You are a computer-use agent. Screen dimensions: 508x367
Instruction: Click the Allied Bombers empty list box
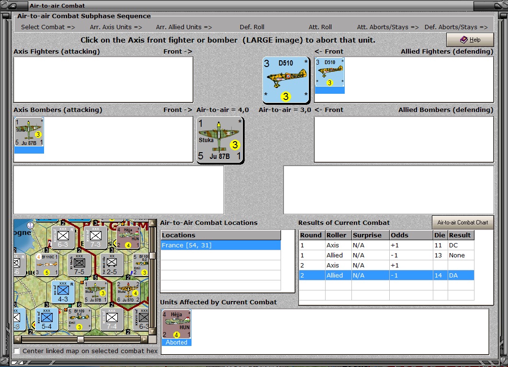coord(404,140)
